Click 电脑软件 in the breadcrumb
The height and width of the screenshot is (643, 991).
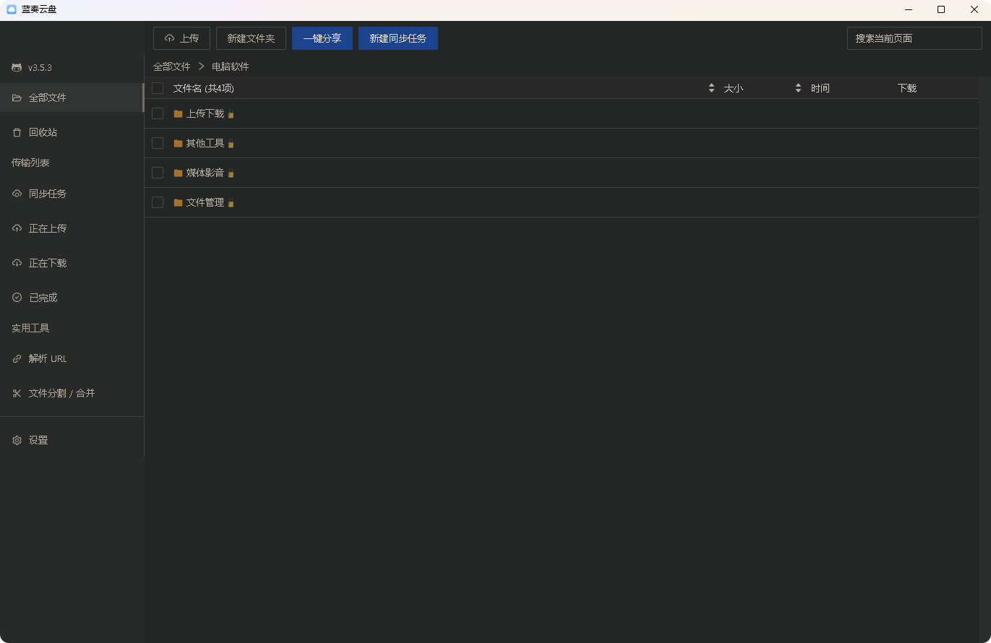click(231, 66)
